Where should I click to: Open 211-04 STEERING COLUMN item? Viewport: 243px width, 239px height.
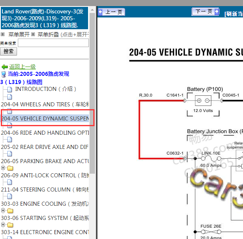pyautogui.click(x=45, y=189)
